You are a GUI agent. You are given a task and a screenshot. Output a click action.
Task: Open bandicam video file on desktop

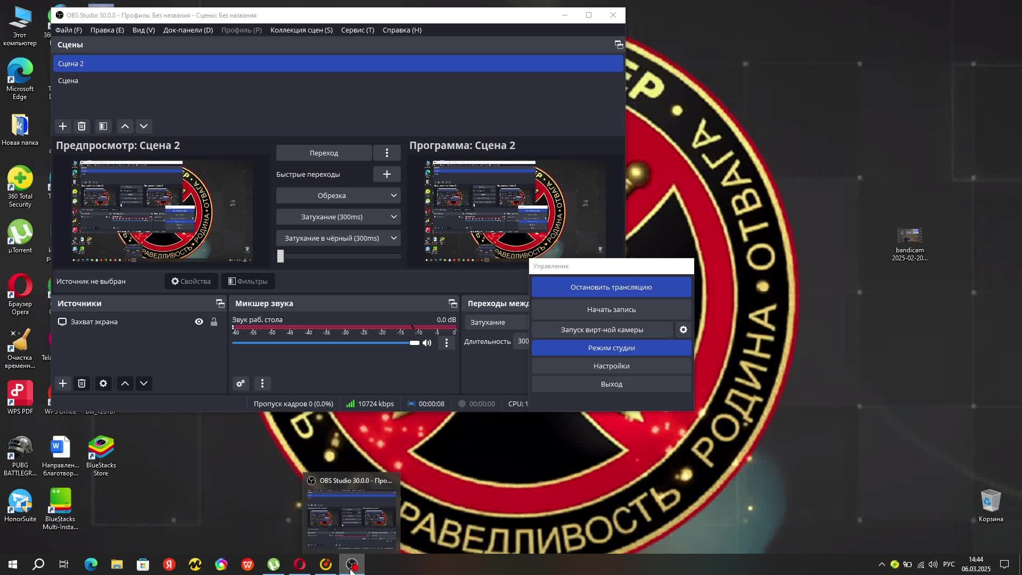(x=910, y=244)
